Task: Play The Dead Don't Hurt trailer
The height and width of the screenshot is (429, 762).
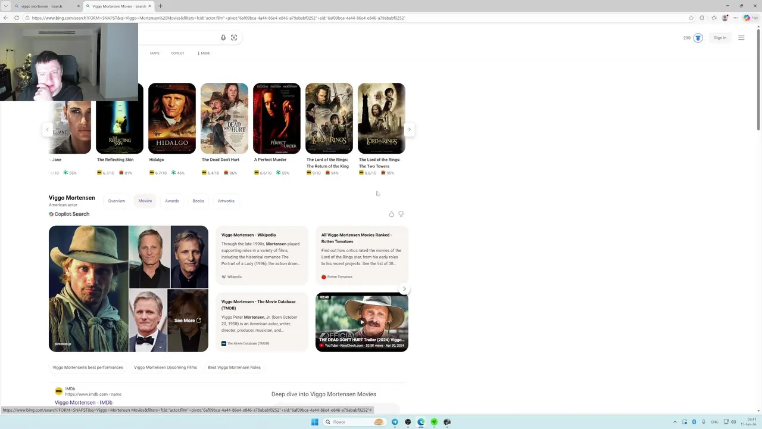Action: pyautogui.click(x=362, y=322)
